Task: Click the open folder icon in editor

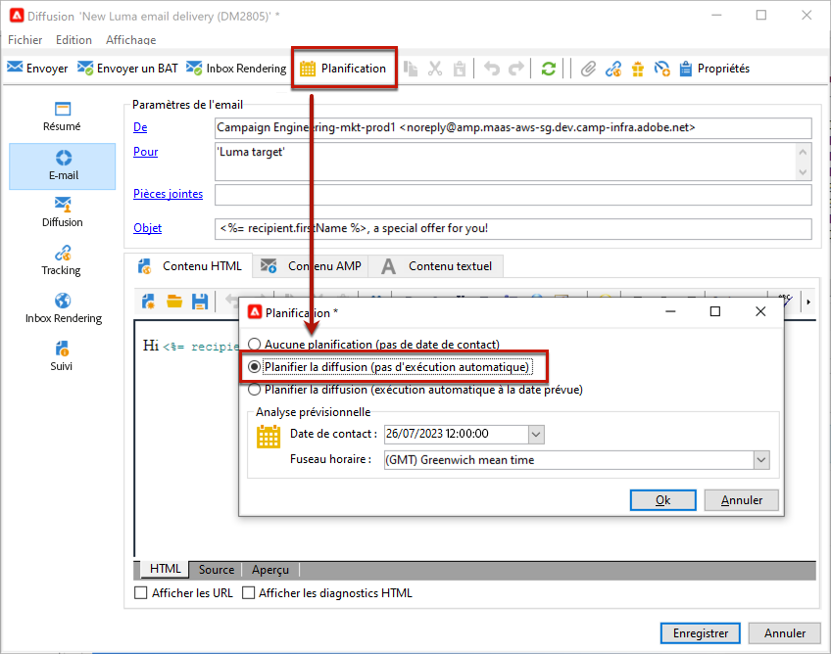Action: pyautogui.click(x=174, y=302)
